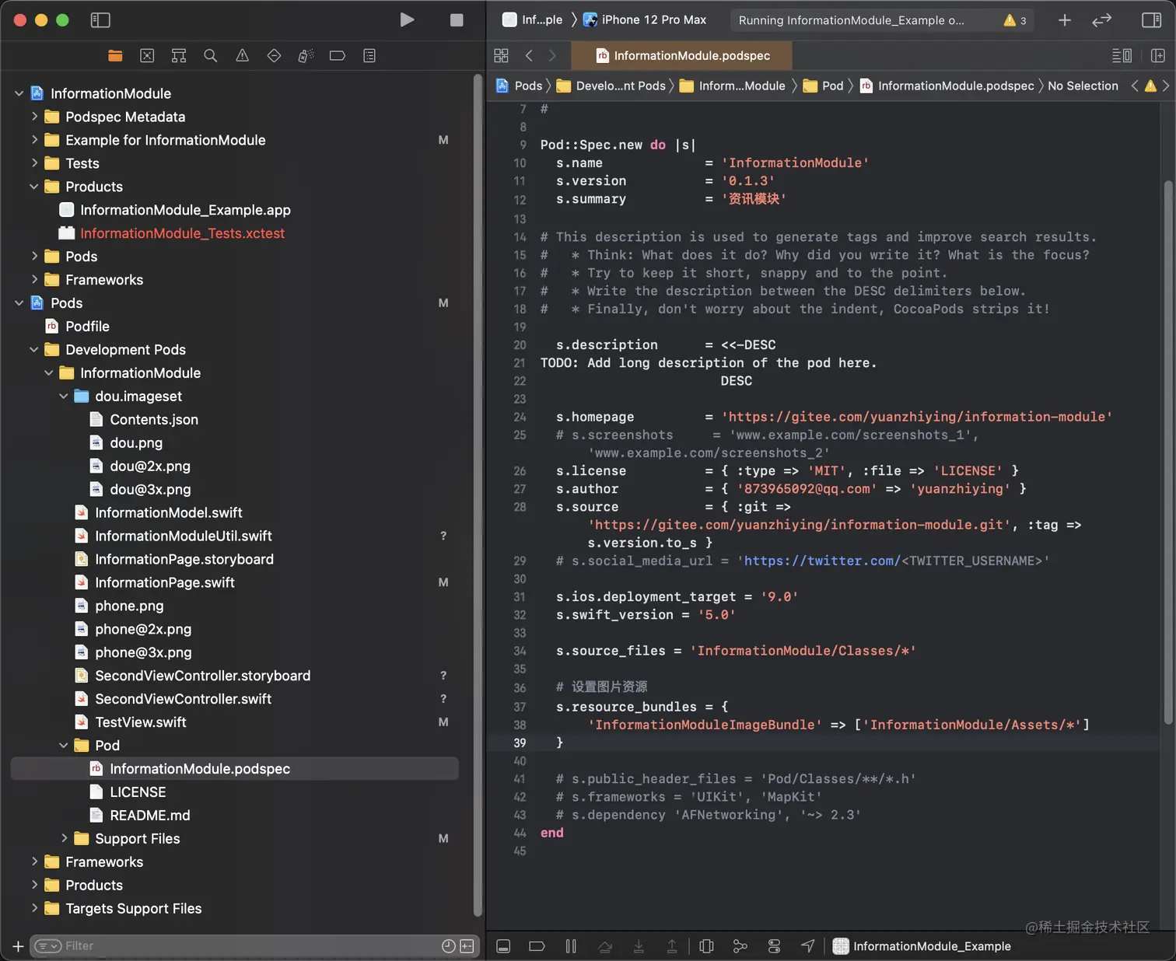Collapse the Development Pods folder
Viewport: 1176px width, 961px height.
point(34,350)
